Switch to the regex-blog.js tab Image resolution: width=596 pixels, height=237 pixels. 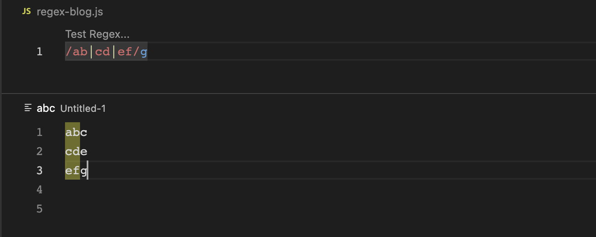point(70,12)
